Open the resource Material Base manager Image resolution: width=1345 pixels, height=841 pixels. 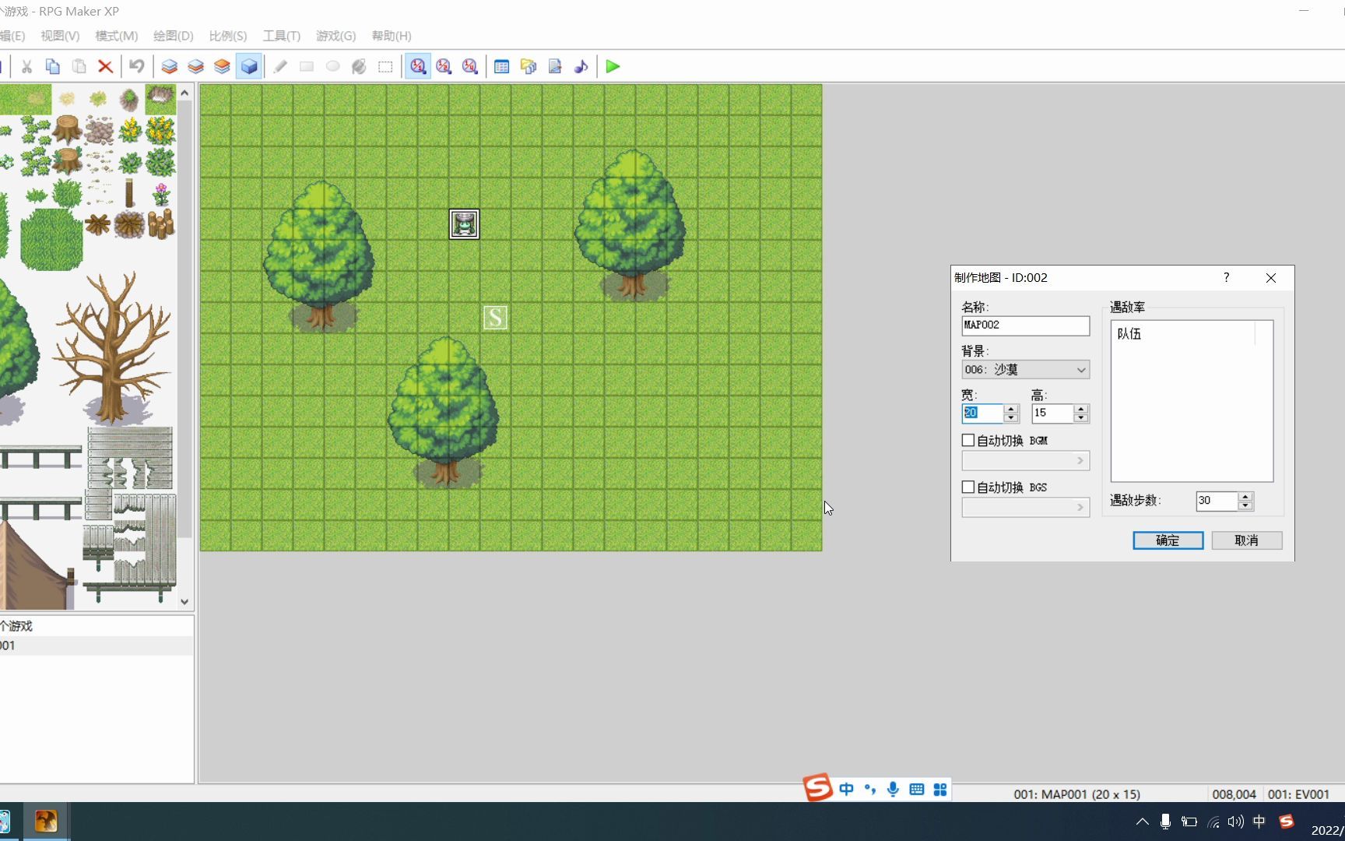(529, 66)
